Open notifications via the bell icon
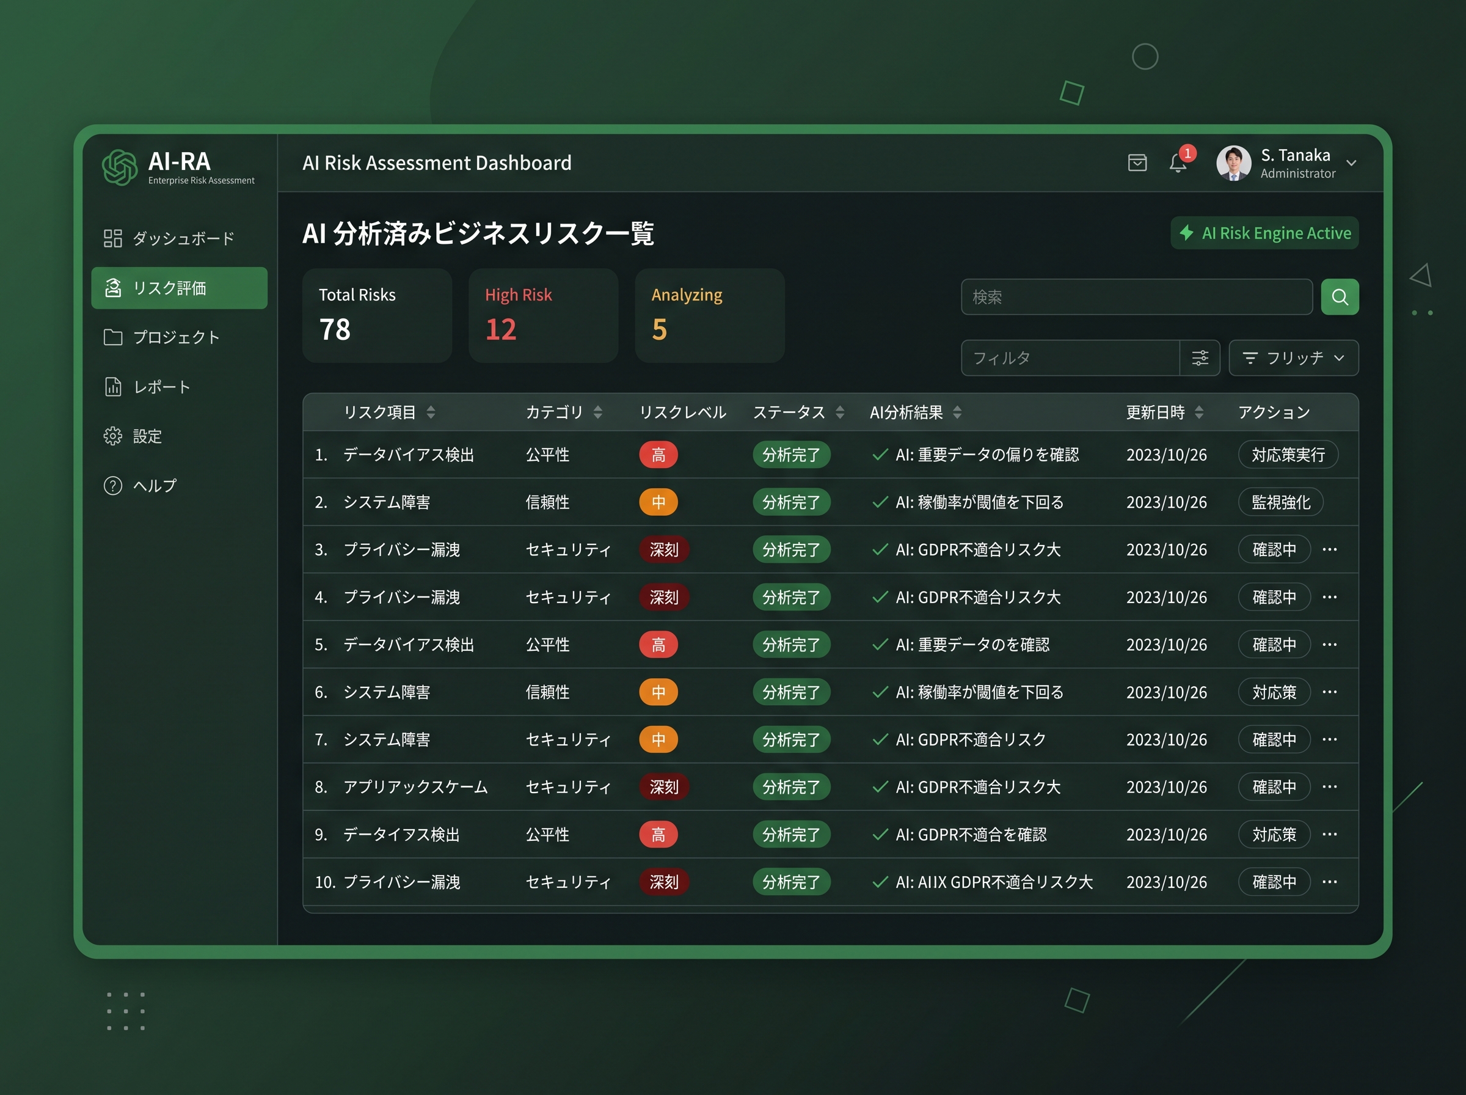Viewport: 1466px width, 1095px height. point(1178,163)
